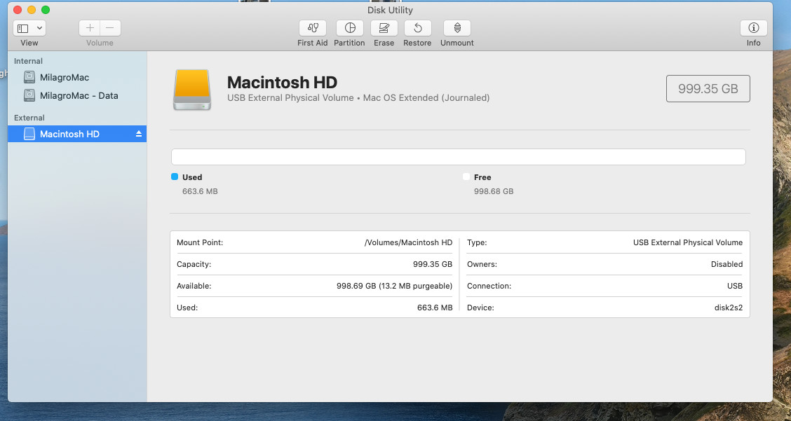Close the Disk Utility window
Screen dimensions: 791x421
17,10
